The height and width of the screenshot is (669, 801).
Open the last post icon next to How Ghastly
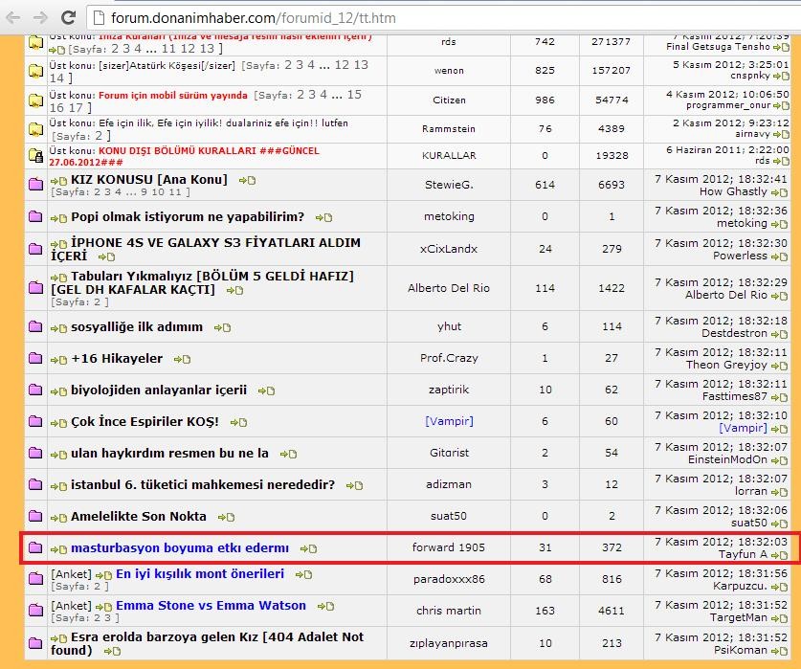[780, 192]
